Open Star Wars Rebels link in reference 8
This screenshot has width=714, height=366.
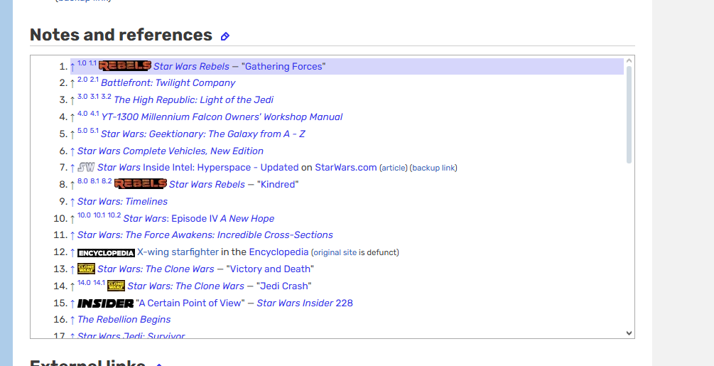point(207,184)
